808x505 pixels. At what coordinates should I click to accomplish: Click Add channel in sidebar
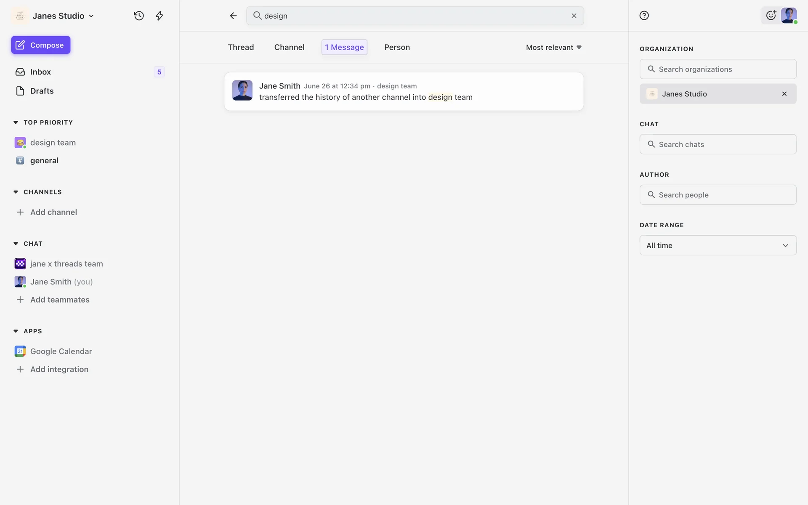53,212
